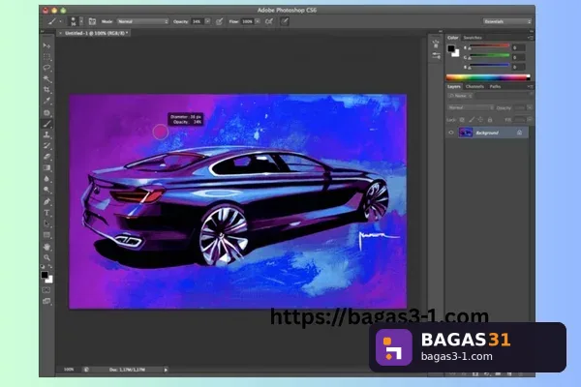Switch to the Swatches tab

(473, 38)
